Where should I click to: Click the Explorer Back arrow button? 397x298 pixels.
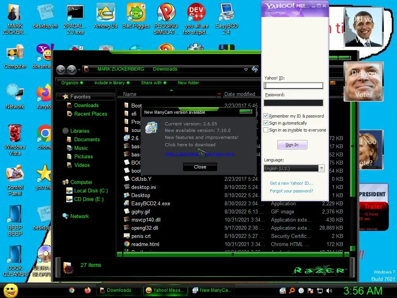pos(61,69)
